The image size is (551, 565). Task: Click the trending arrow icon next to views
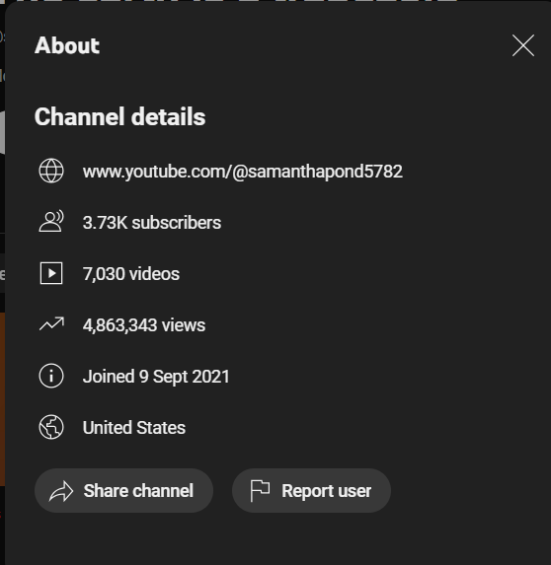[51, 324]
